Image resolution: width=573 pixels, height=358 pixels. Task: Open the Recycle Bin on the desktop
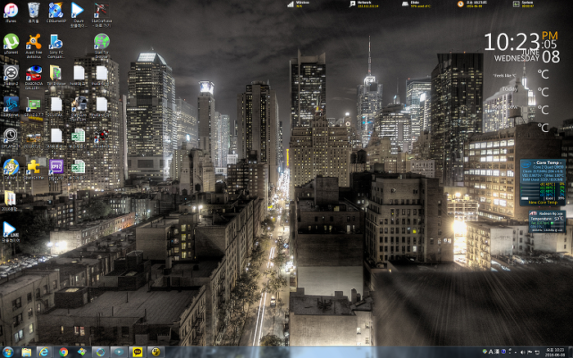click(x=34, y=11)
